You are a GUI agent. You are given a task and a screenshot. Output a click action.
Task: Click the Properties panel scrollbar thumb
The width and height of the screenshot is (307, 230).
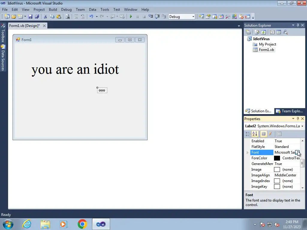pos(303,163)
